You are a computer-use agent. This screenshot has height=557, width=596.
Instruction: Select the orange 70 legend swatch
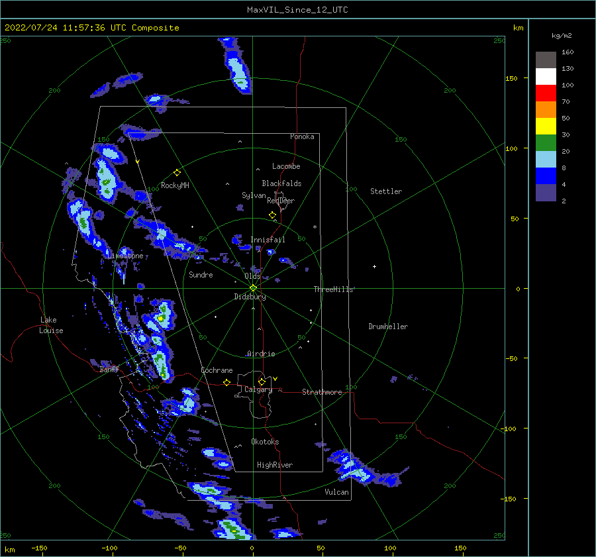[x=546, y=109]
